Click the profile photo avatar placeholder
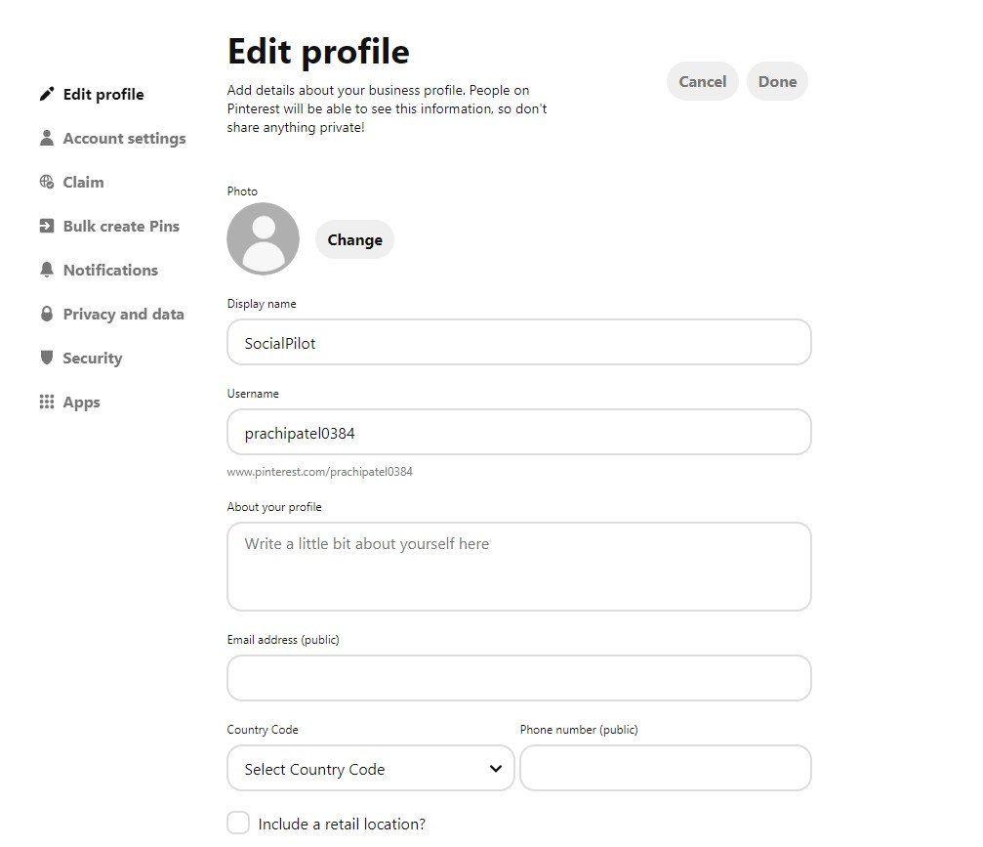 click(x=262, y=237)
